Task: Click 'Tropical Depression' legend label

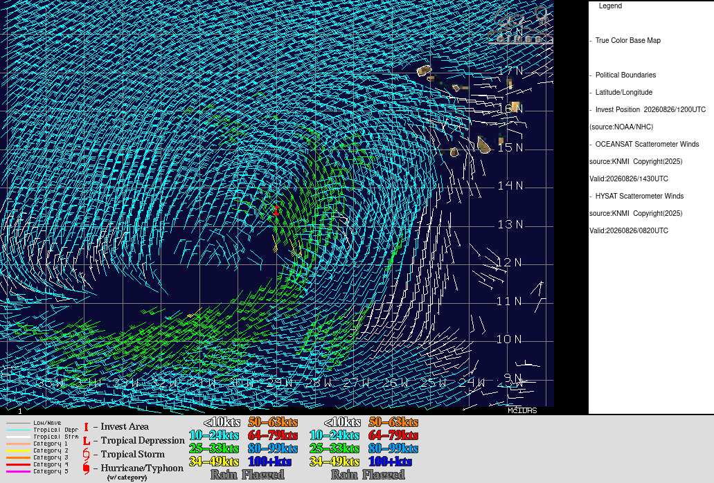Action: 143,441
